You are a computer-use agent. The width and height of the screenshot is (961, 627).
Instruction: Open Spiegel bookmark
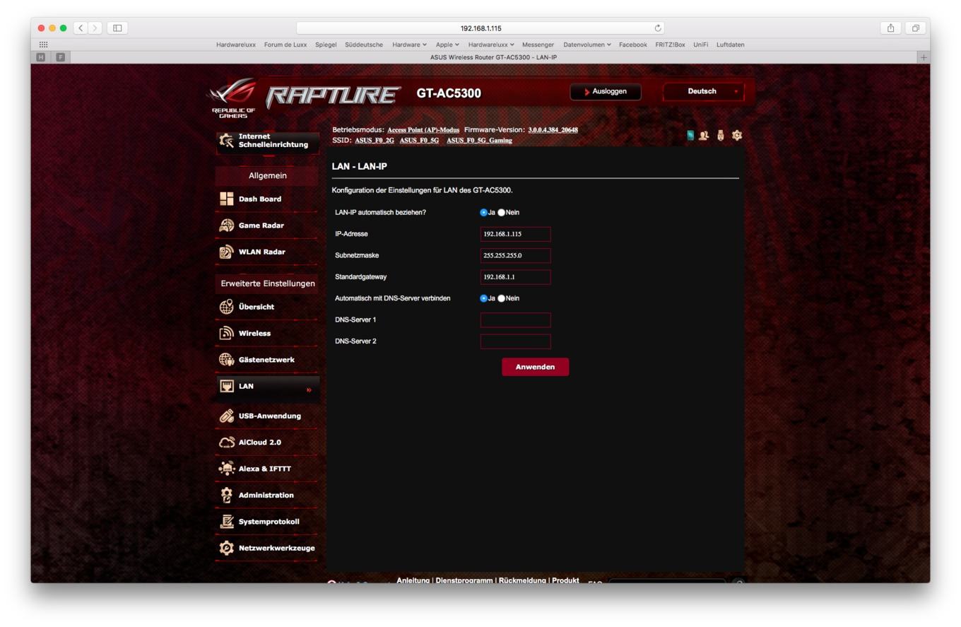coord(326,45)
